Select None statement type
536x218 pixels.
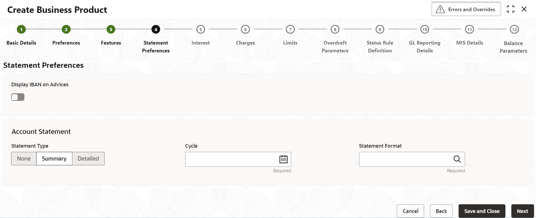click(24, 159)
